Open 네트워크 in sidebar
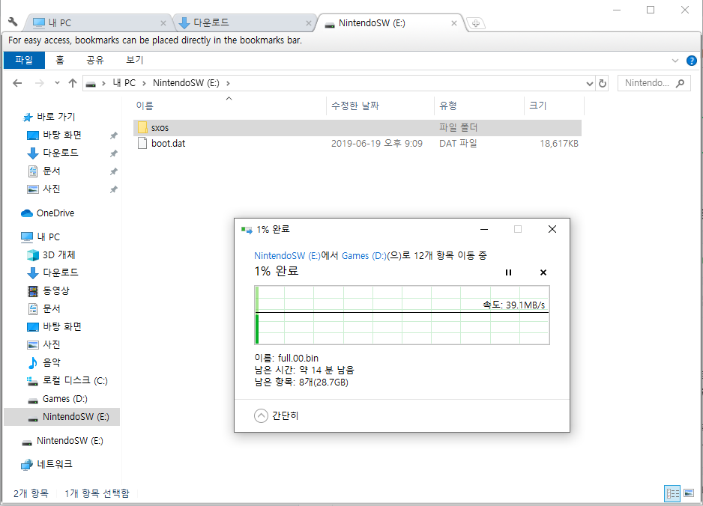 coord(54,464)
